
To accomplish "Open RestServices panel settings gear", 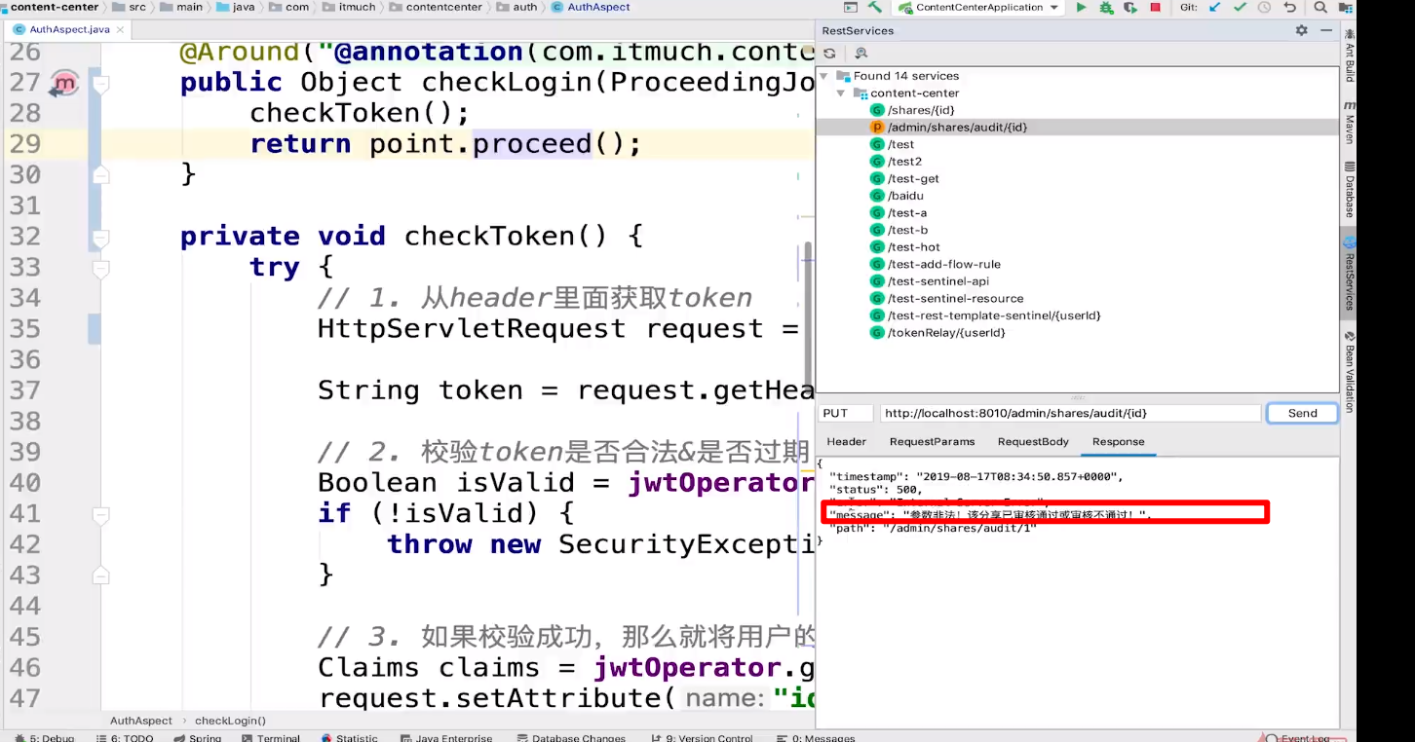I will point(1301,30).
